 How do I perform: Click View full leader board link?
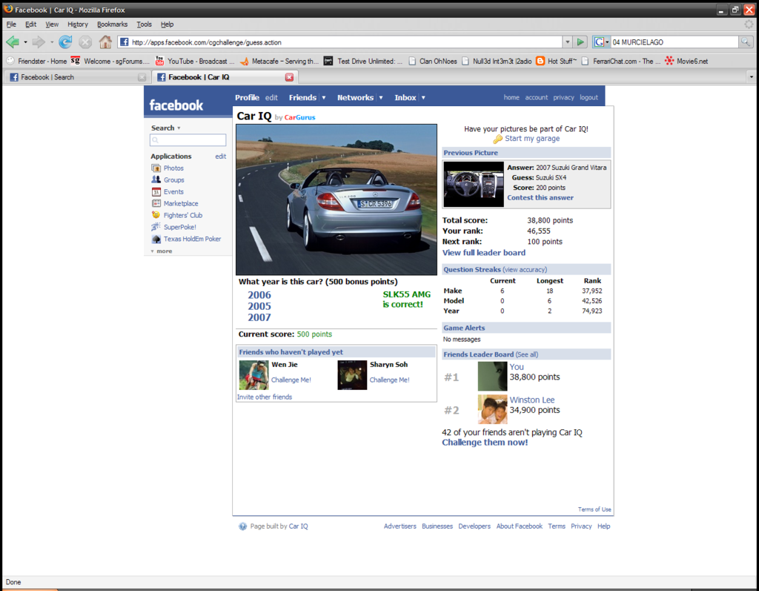pyautogui.click(x=483, y=253)
